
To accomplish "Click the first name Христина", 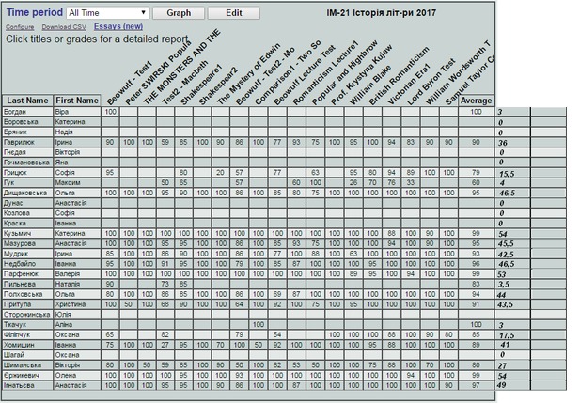I will tap(71, 304).
